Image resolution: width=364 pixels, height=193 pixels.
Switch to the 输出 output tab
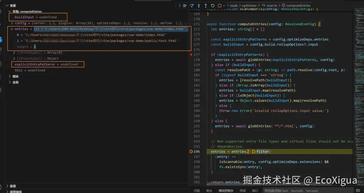tap(209, 191)
